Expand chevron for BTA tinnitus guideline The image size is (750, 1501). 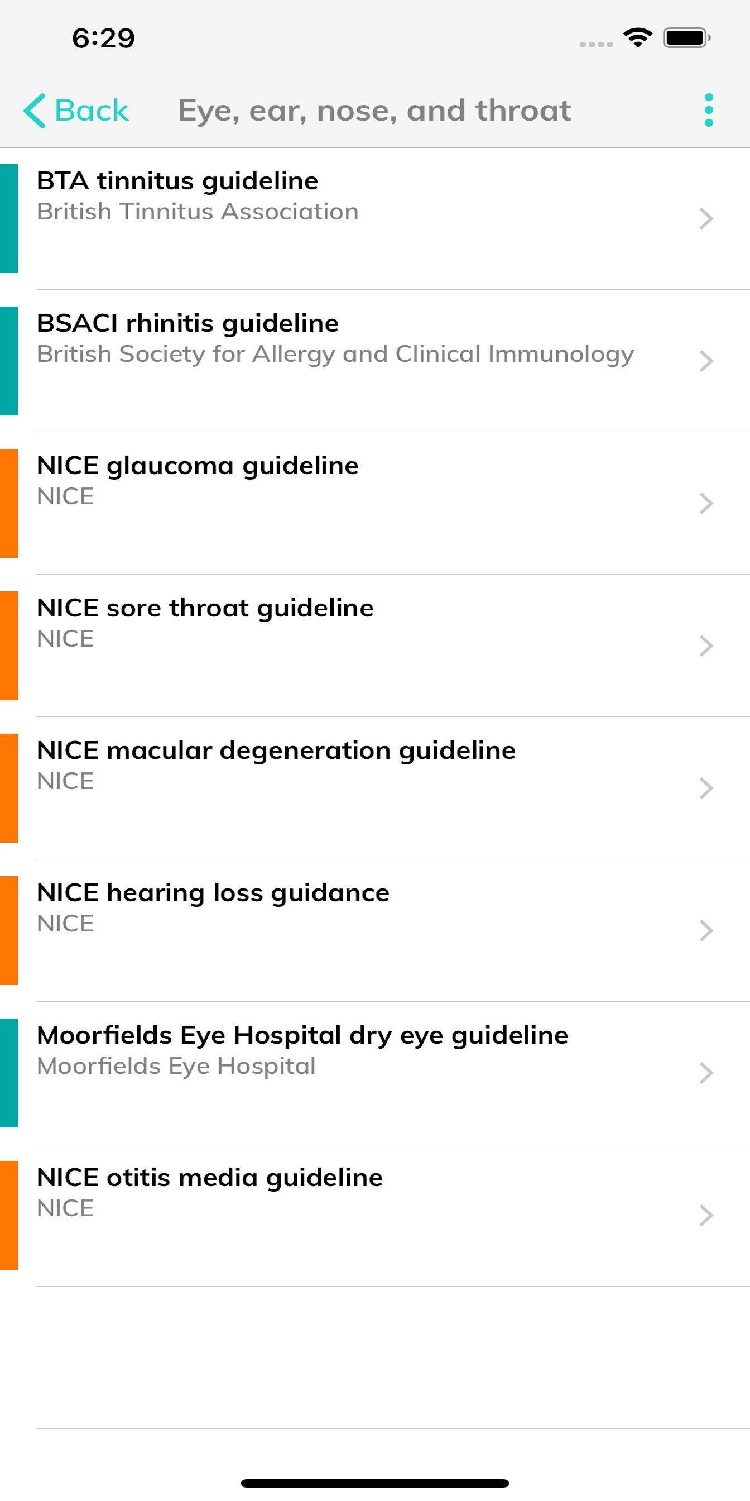click(706, 218)
